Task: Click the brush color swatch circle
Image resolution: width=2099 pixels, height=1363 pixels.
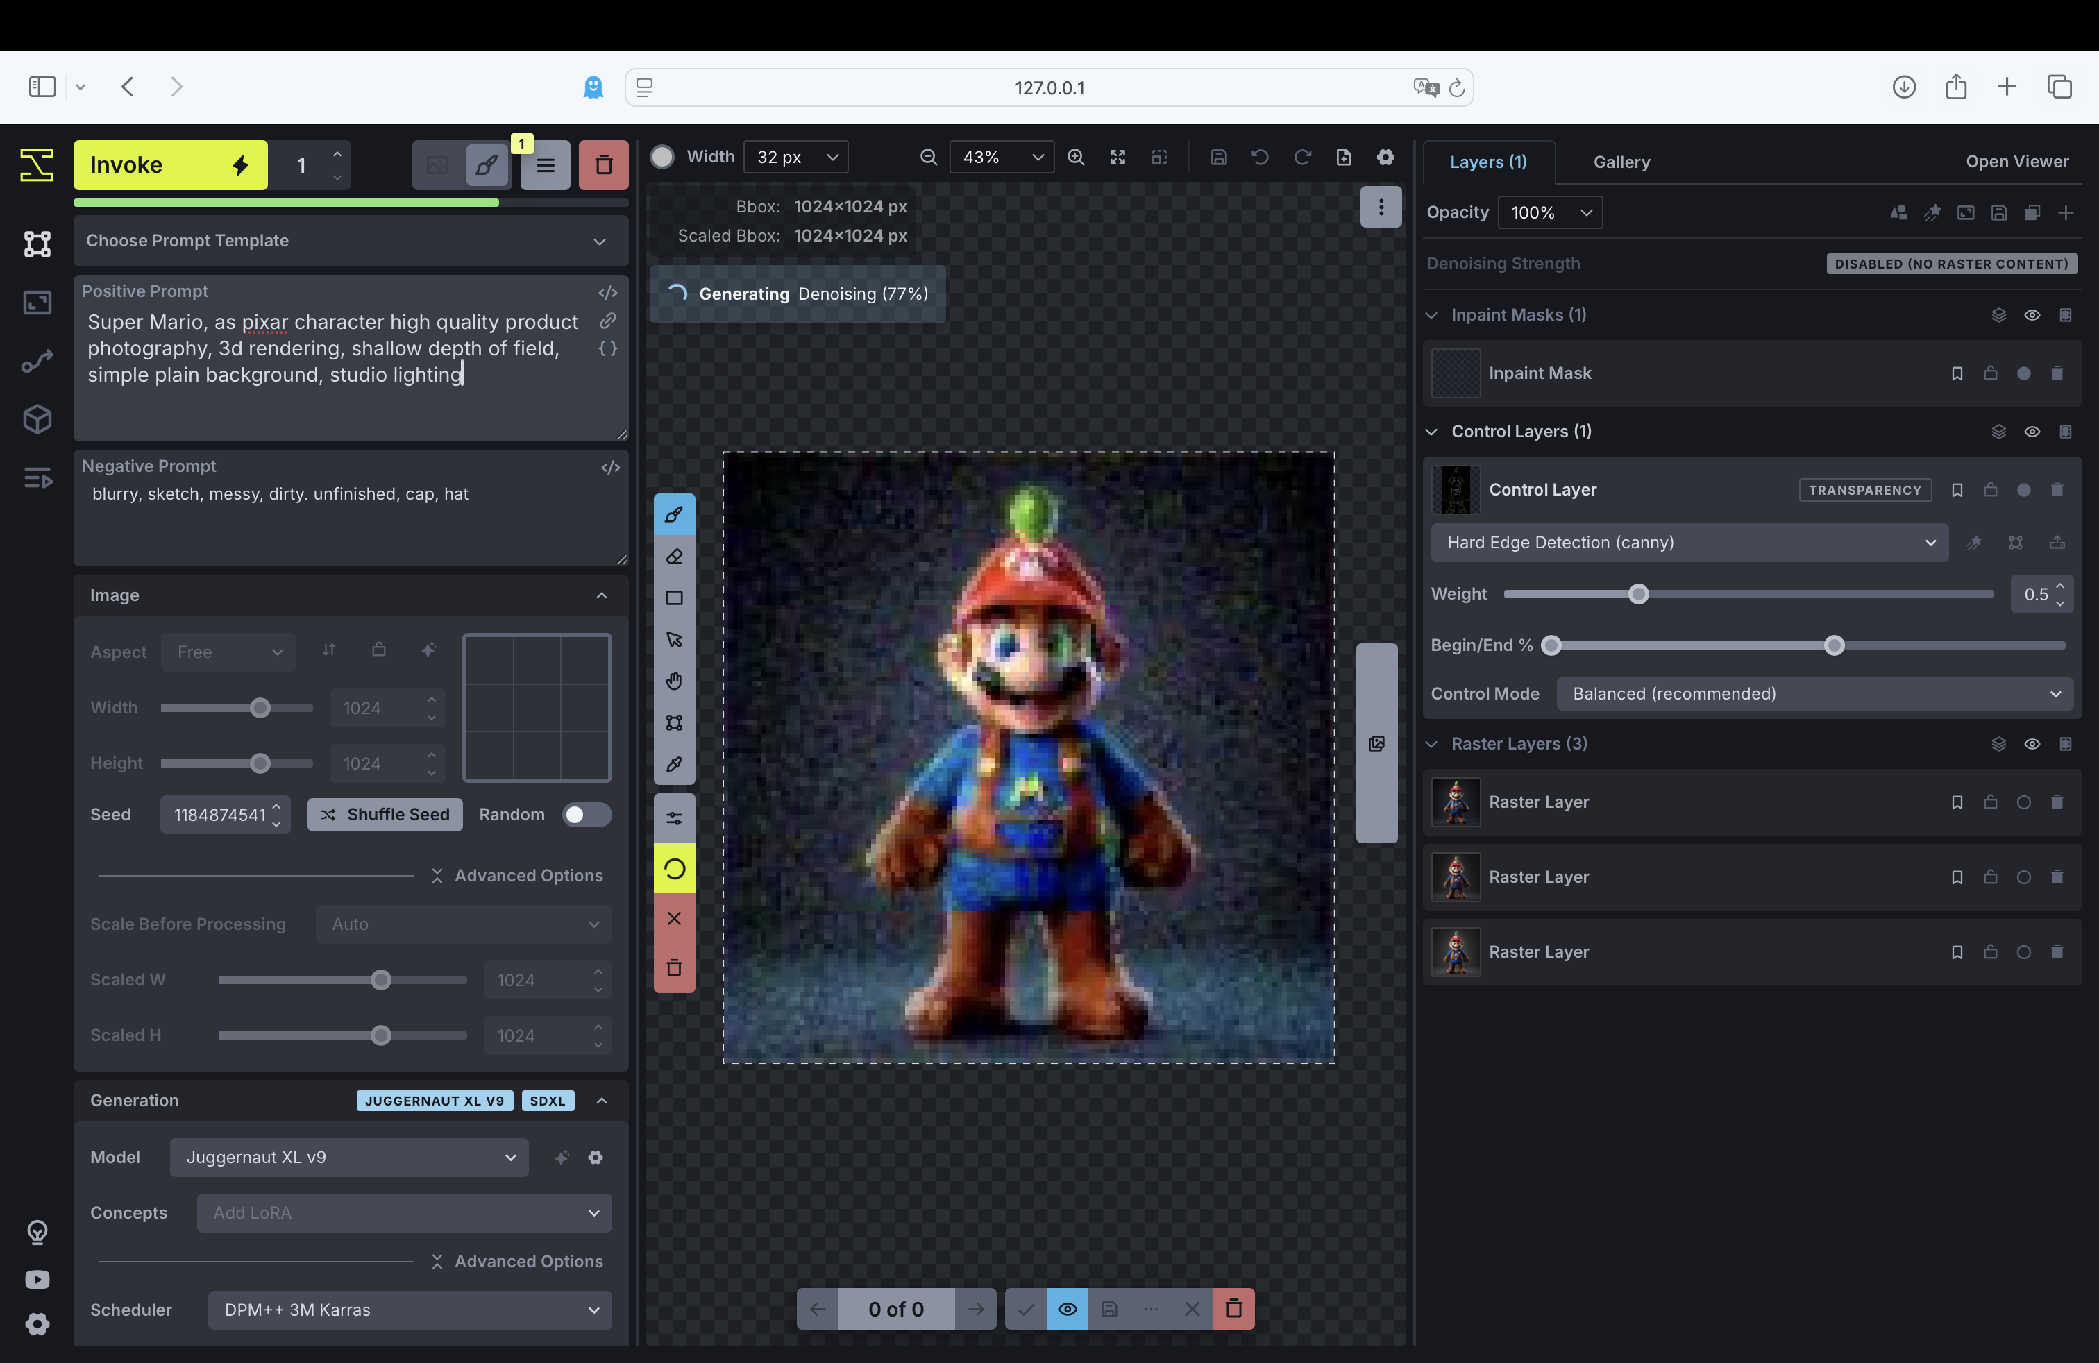Action: pyautogui.click(x=661, y=157)
